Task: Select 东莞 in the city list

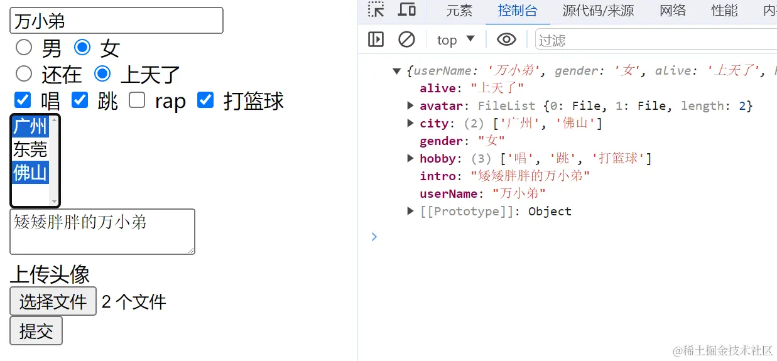Action: 30,149
